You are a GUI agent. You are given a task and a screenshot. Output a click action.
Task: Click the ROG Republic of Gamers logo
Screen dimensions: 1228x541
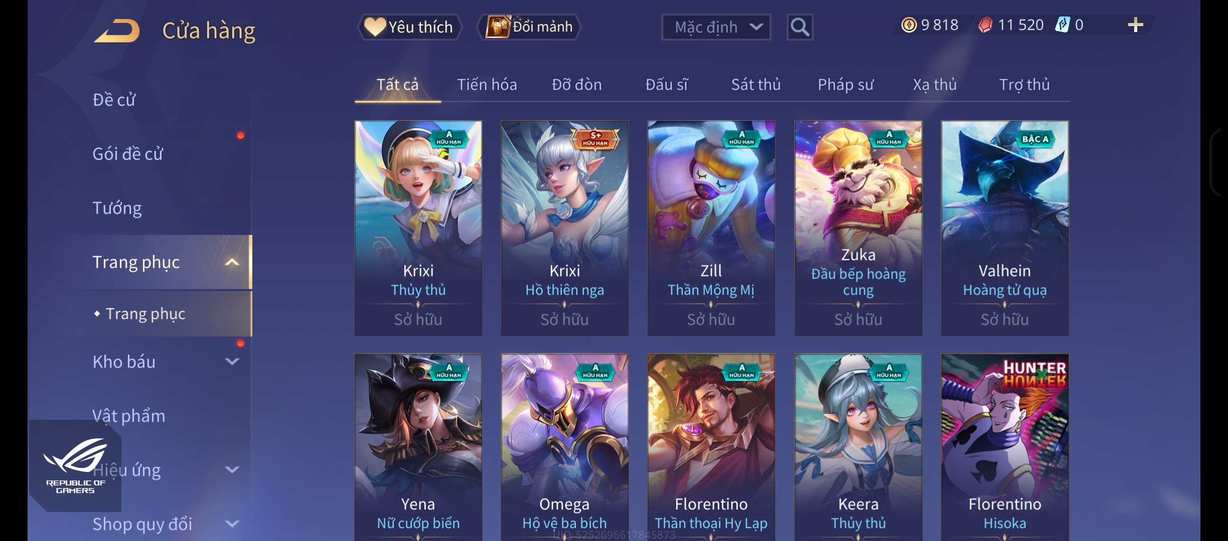(75, 465)
